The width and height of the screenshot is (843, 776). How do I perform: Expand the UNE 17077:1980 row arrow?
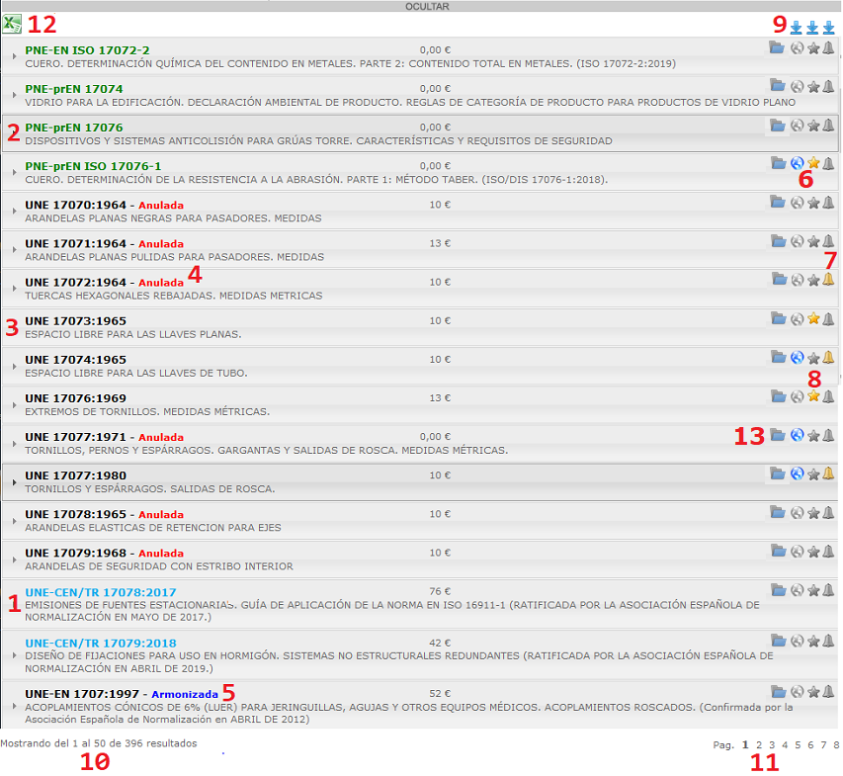tap(14, 481)
